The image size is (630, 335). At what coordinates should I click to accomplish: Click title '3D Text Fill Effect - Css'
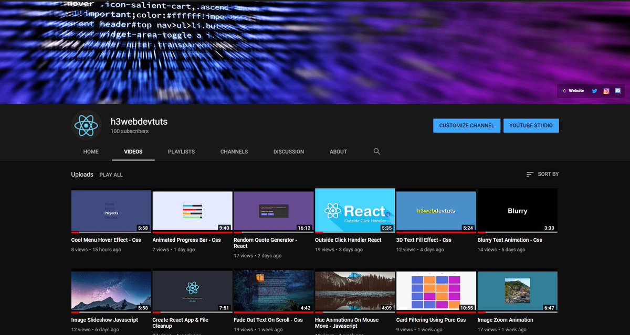tap(424, 240)
